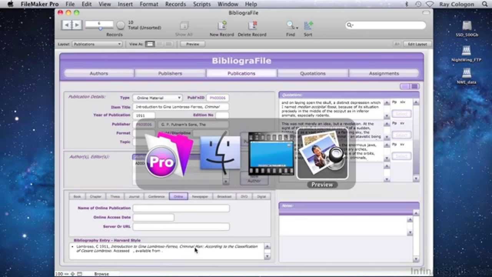Click the zoom in status bar icon
The height and width of the screenshot is (277, 492).
tap(73, 274)
